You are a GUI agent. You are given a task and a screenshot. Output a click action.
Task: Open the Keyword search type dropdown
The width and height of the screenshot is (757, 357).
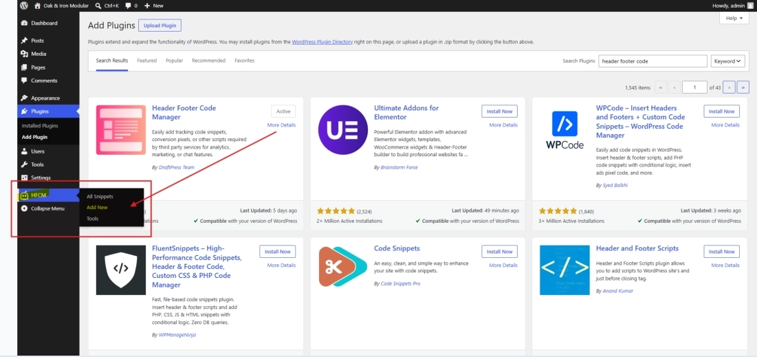tap(727, 61)
